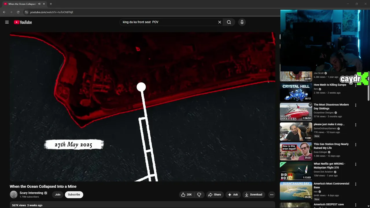
Task: Open the video title 'When the Ocean Collapsed Into a Mine'
Action: tap(43, 187)
